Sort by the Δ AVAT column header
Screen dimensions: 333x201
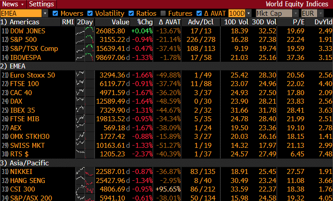(170, 22)
